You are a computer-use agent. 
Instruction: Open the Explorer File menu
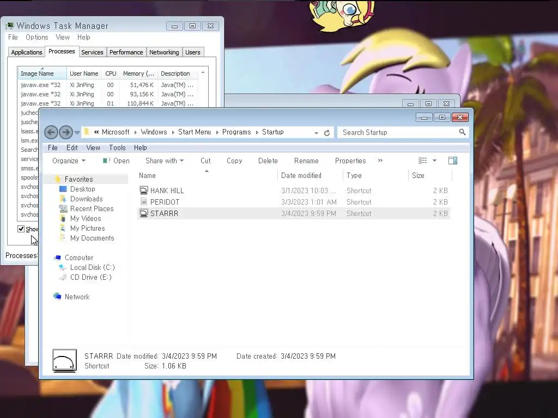tap(53, 147)
